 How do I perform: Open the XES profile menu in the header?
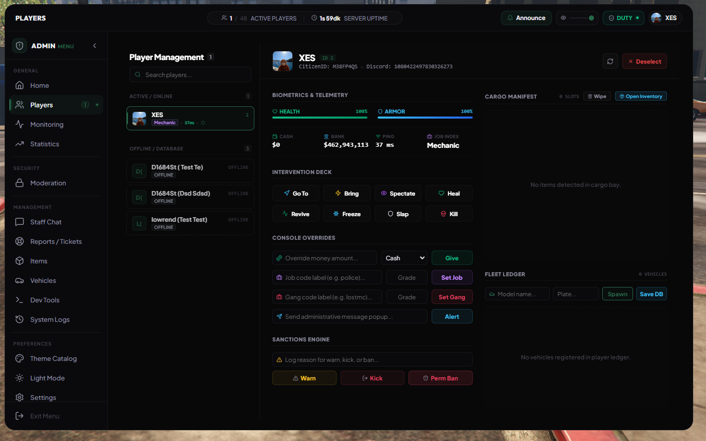[x=665, y=18]
